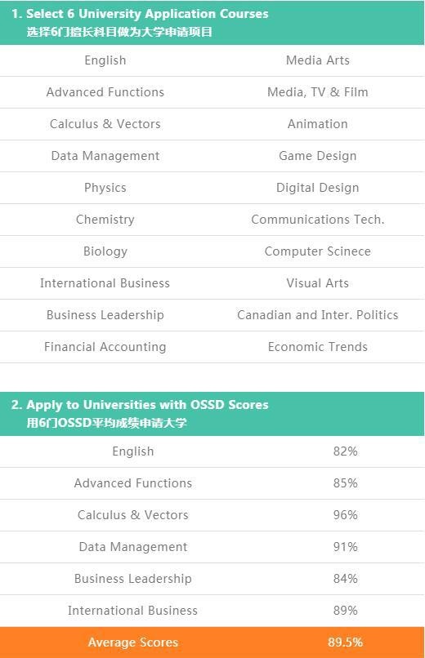Choose Digital Design course
This screenshot has height=658, width=425.
click(317, 188)
